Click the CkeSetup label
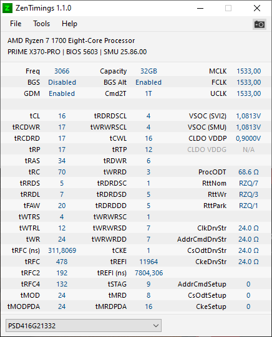272x337 pixels. coord(211,306)
